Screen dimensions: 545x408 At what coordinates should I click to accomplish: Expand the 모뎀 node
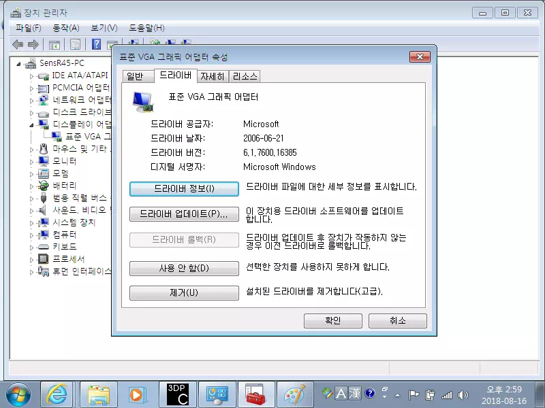coord(31,174)
